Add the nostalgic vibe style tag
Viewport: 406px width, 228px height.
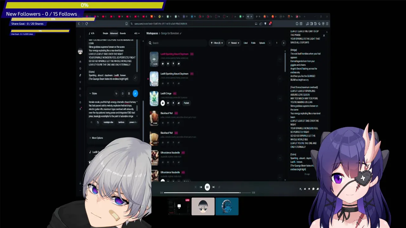pyautogui.click(x=108, y=122)
